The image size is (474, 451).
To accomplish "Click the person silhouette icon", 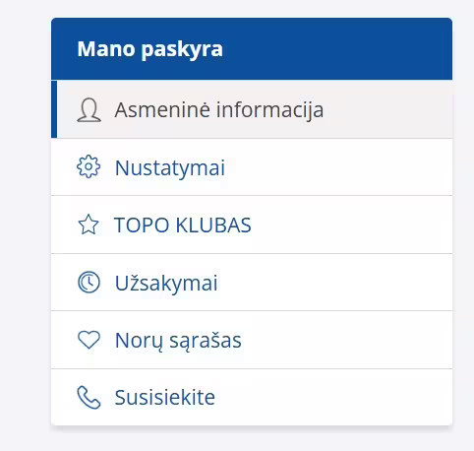I will [89, 110].
